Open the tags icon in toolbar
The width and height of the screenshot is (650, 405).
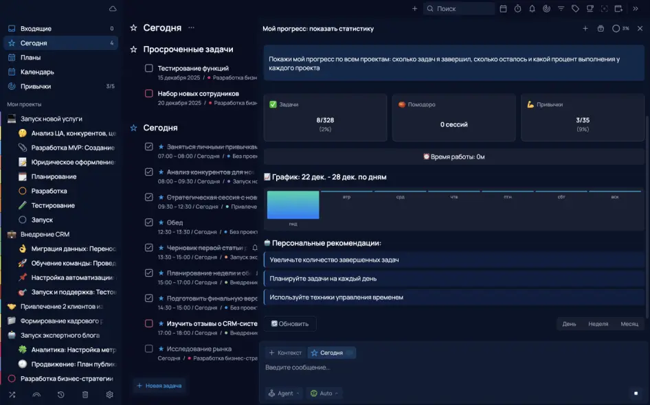pyautogui.click(x=575, y=9)
